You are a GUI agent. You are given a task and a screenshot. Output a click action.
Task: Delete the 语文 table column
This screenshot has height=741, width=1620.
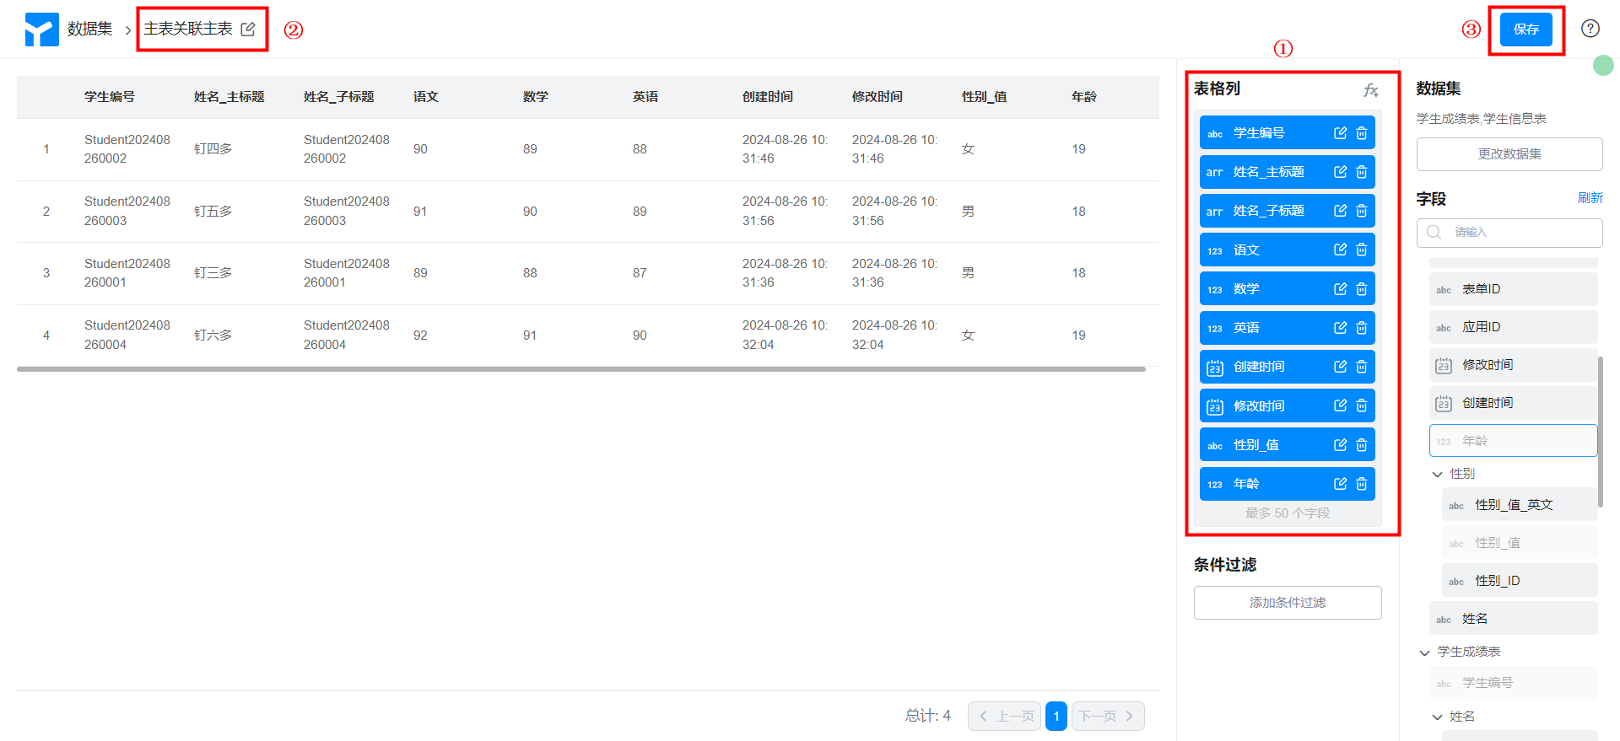tap(1361, 250)
